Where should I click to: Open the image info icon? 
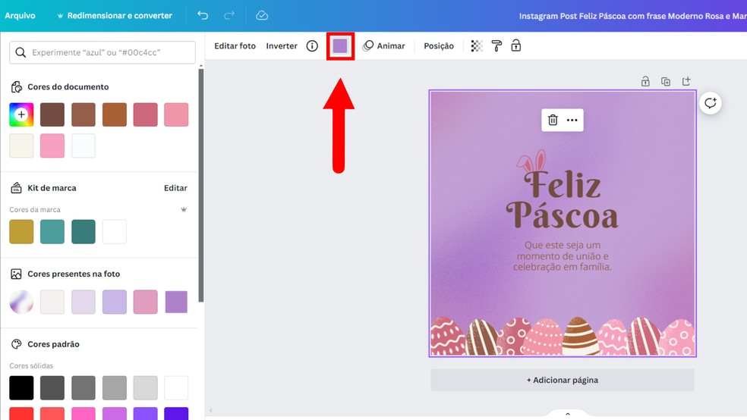[x=312, y=45]
